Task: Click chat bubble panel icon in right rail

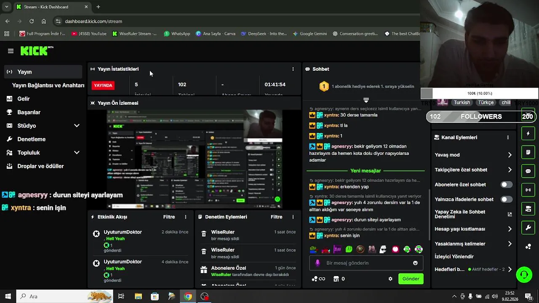Action: pos(528,171)
